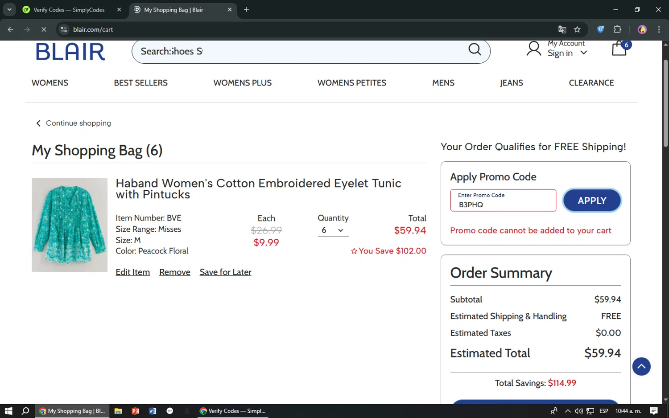The width and height of the screenshot is (669, 418).
Task: Click the My Account person icon
Action: pos(534,49)
